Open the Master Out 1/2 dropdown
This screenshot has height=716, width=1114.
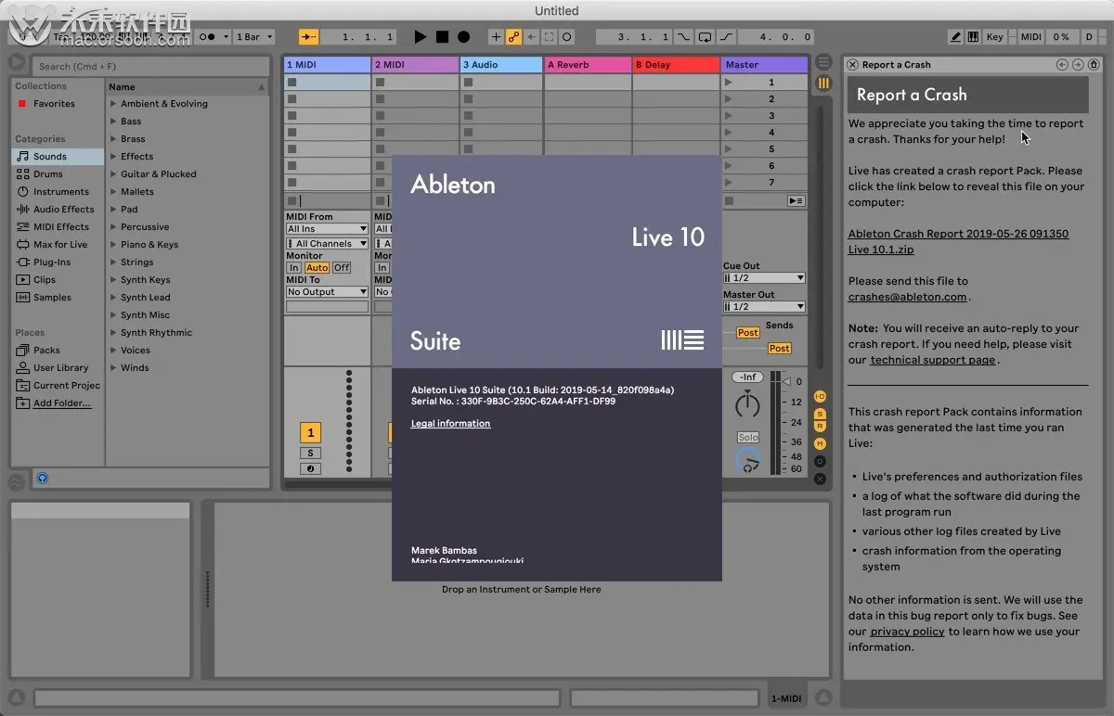point(764,307)
